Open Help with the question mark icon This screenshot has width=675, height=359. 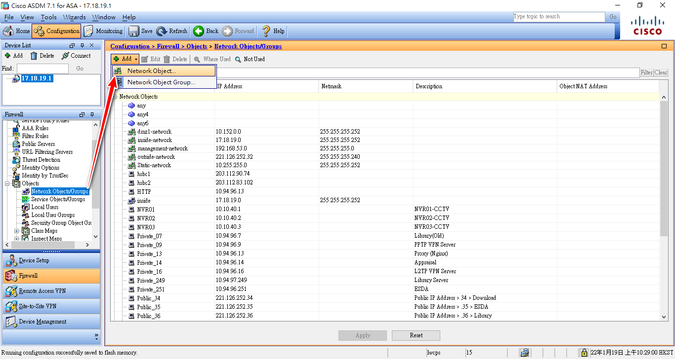(266, 31)
